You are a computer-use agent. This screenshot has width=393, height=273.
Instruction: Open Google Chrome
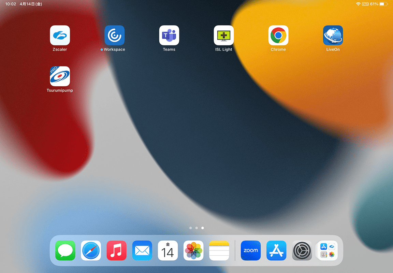click(278, 35)
